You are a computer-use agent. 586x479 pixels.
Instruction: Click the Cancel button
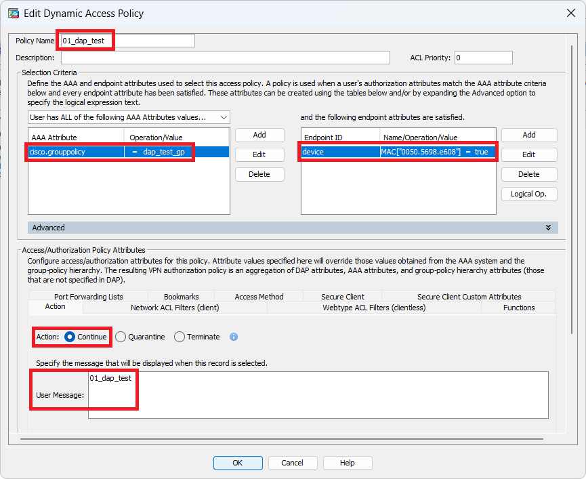tap(293, 463)
